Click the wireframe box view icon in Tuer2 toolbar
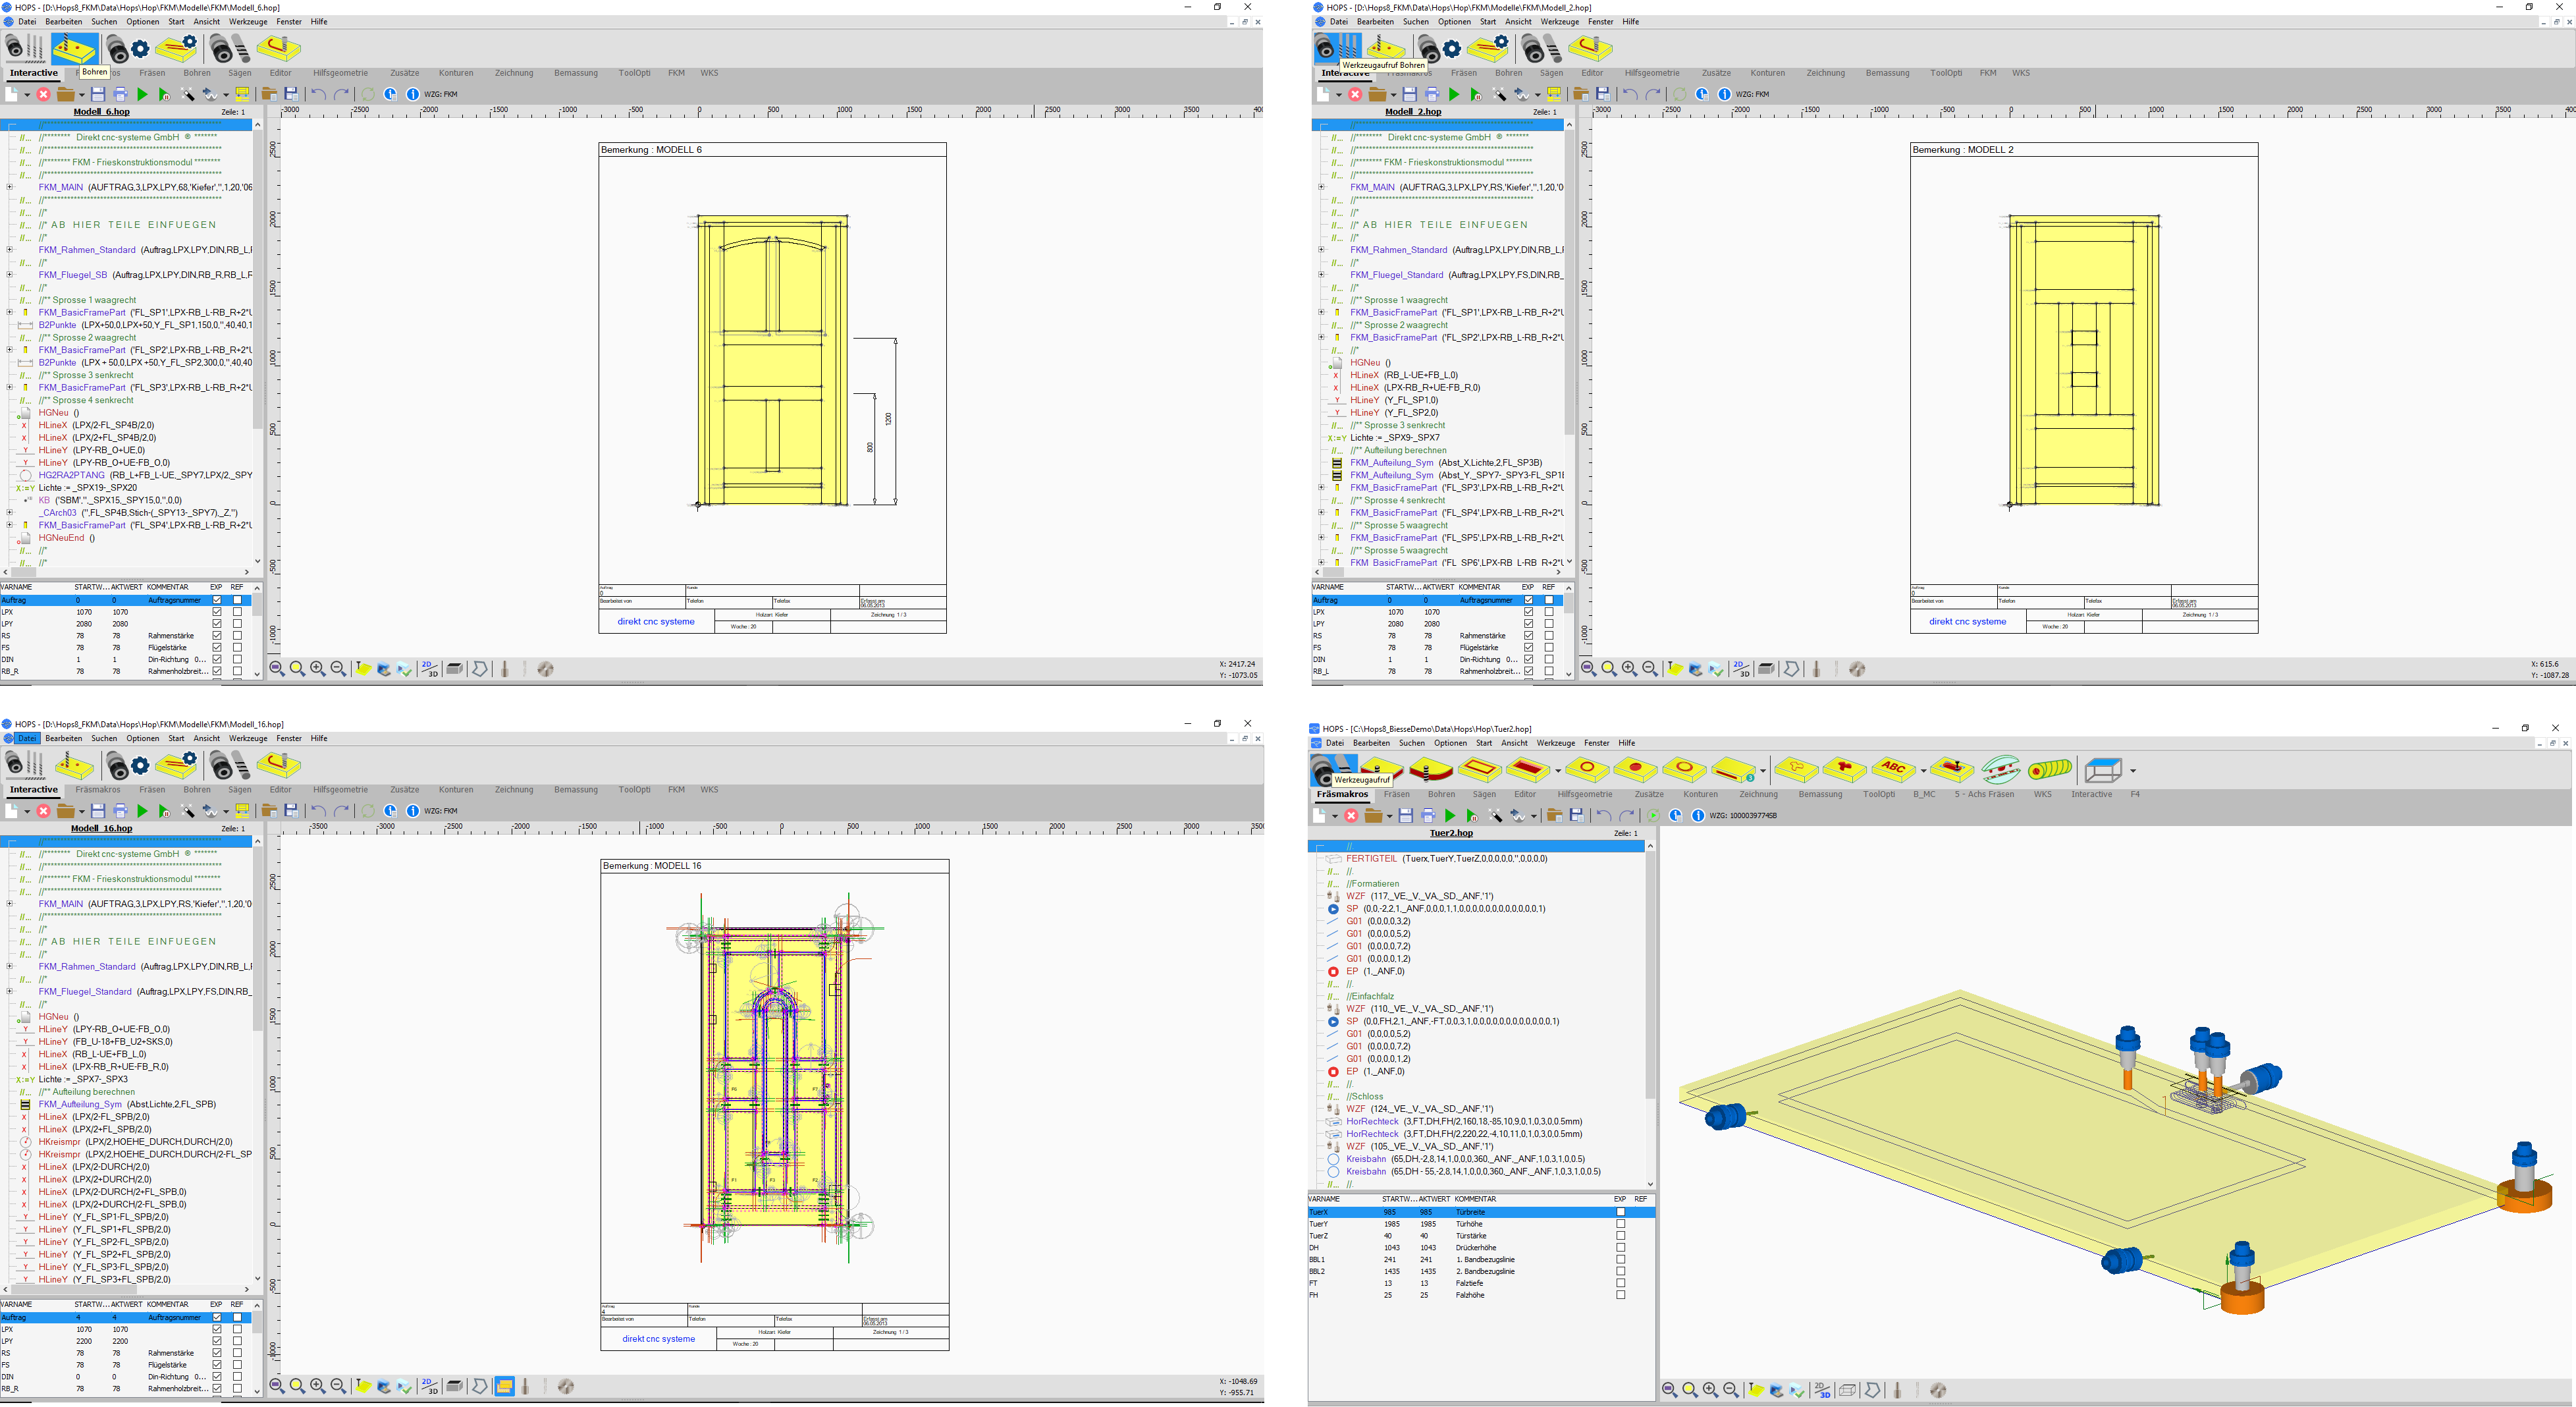The image size is (2576, 1407). pos(2103,770)
